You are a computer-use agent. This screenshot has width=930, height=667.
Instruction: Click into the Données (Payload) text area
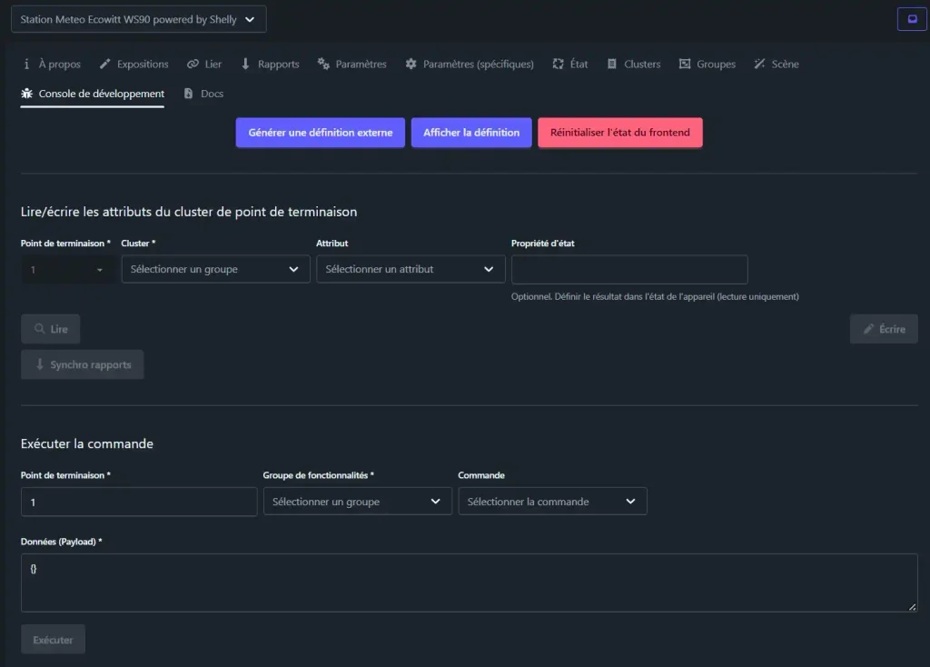(470, 582)
